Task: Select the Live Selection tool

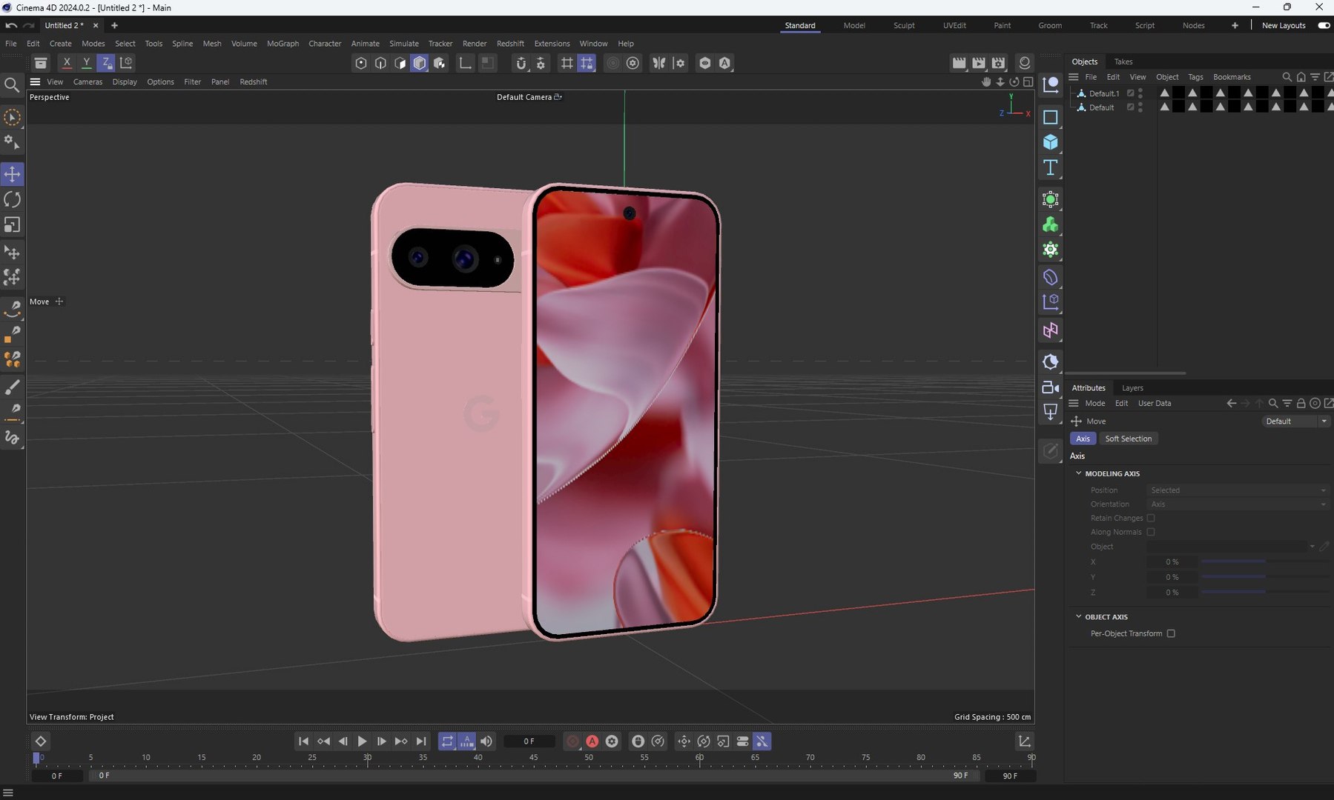Action: click(x=13, y=117)
